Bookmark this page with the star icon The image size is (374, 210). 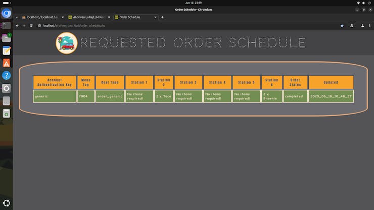pyautogui.click(x=342, y=25)
